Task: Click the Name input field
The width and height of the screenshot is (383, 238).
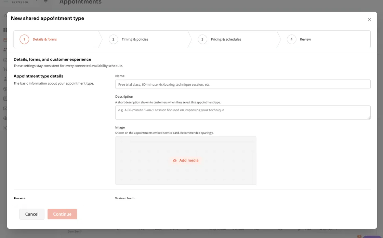Action: [x=242, y=84]
